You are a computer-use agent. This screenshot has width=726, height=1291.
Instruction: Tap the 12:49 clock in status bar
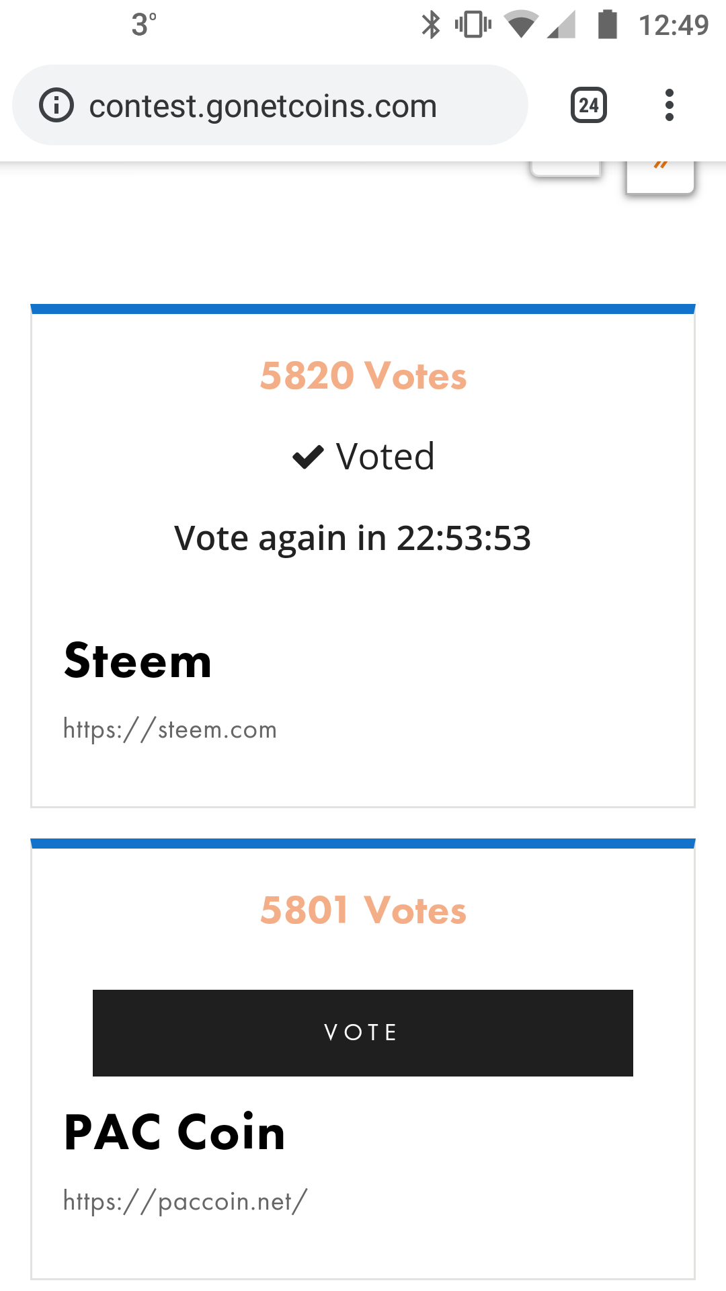click(x=674, y=25)
